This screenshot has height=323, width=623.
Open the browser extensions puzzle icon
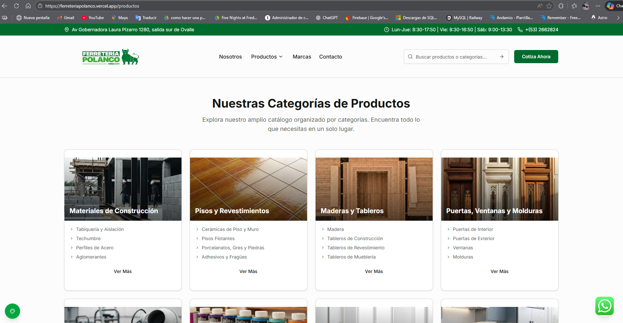click(561, 6)
